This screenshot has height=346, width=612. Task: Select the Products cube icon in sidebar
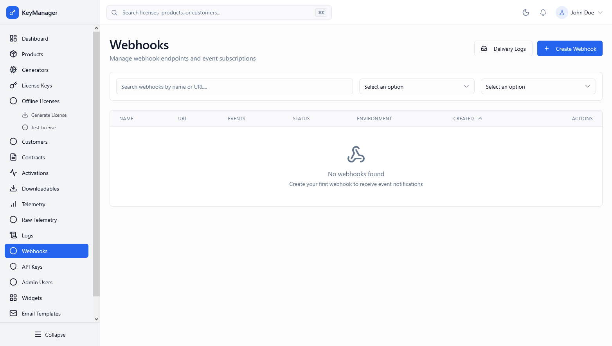tap(13, 54)
